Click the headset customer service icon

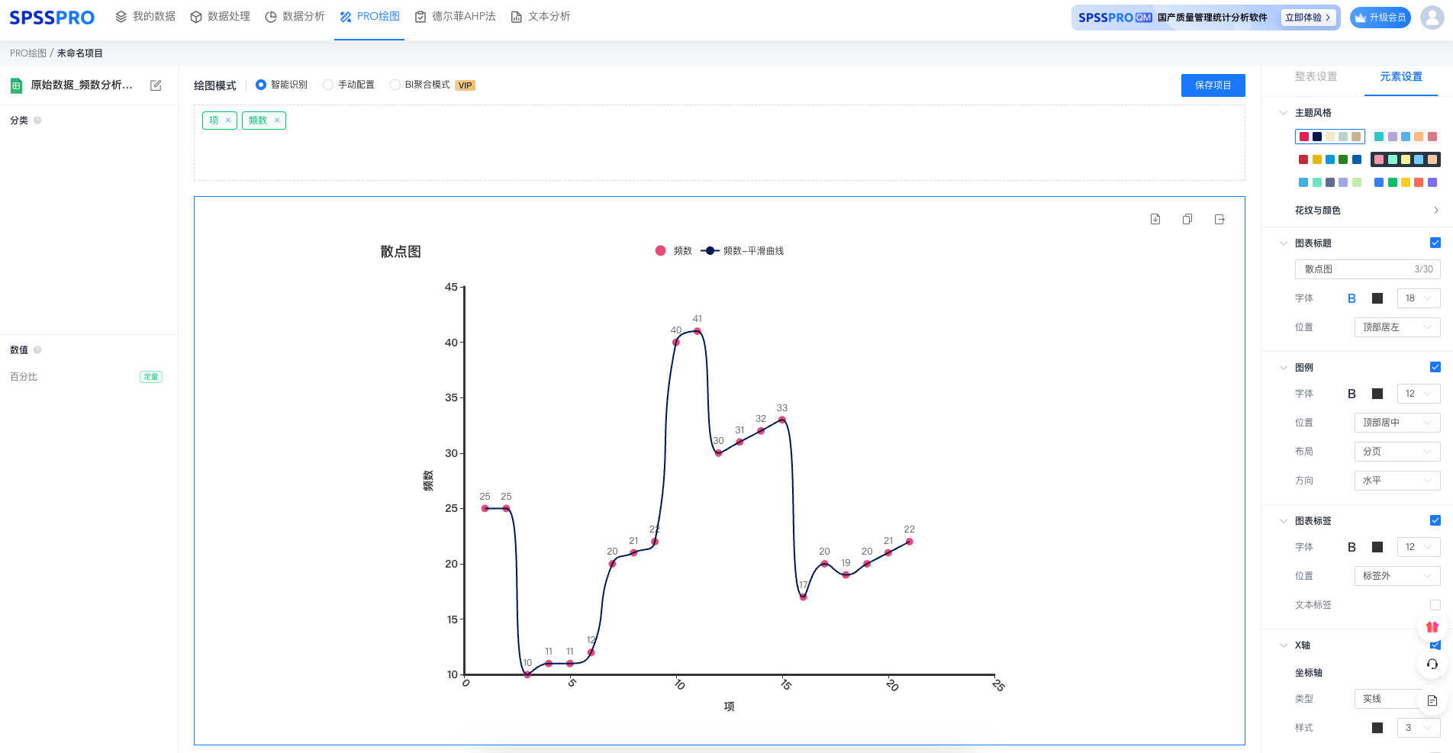1432,664
